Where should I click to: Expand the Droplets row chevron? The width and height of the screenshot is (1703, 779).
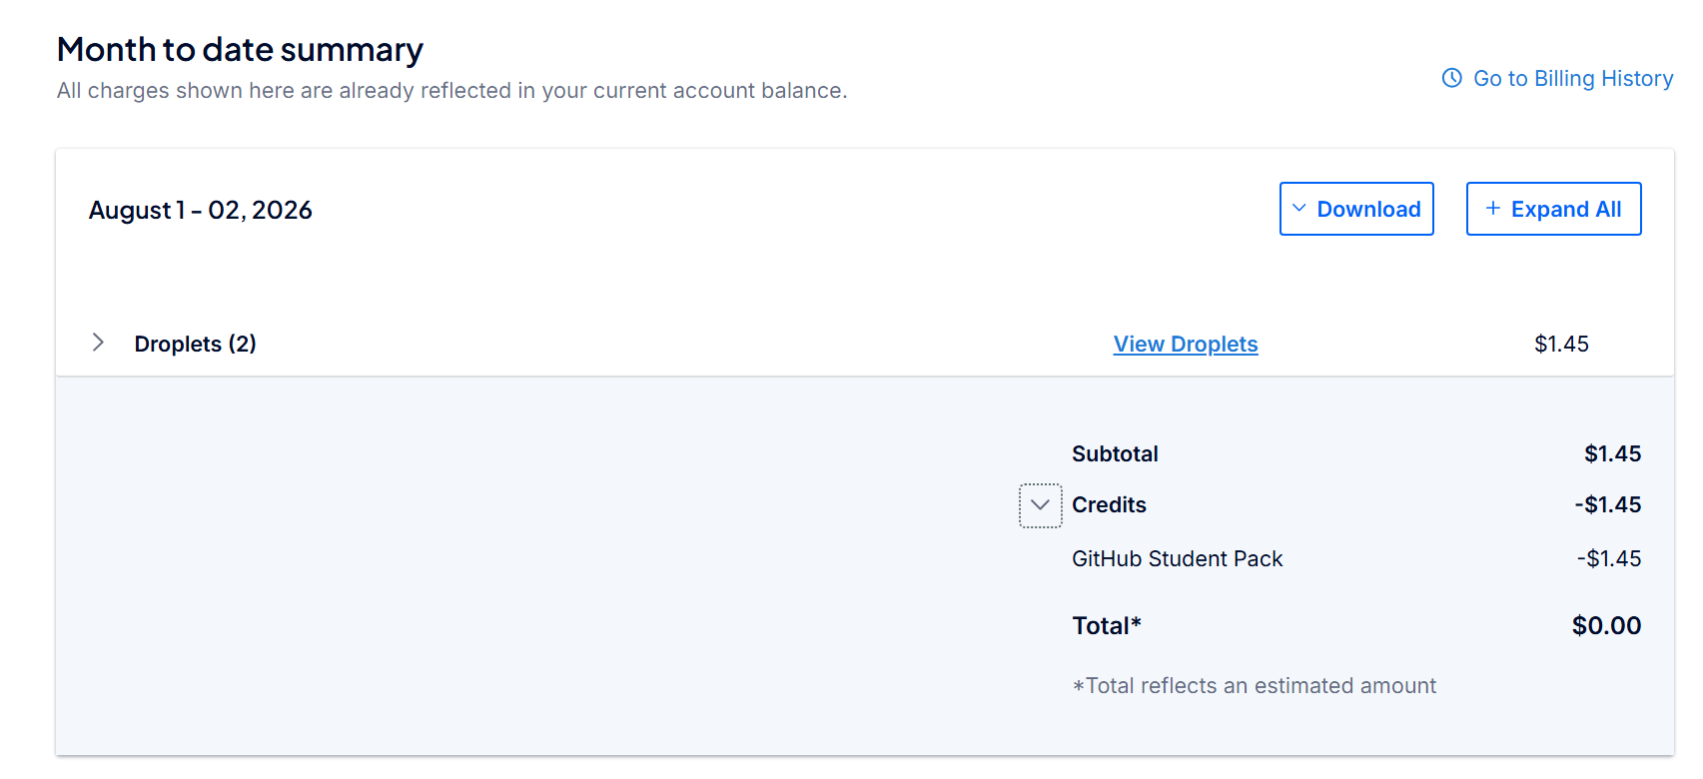[x=98, y=343]
